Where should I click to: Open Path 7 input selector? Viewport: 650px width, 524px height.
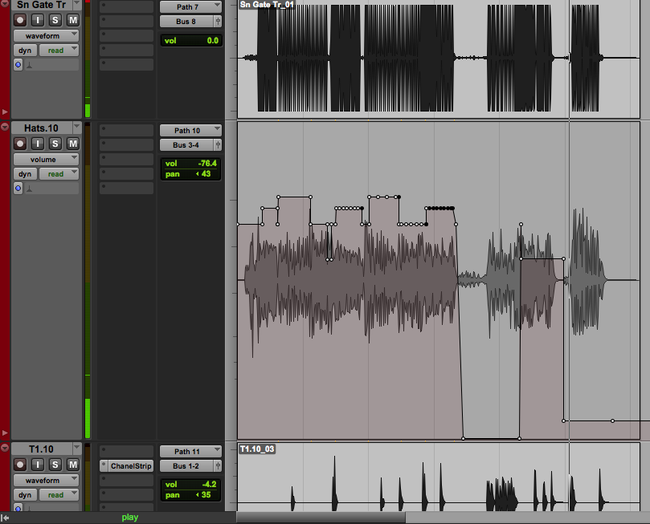coord(190,6)
